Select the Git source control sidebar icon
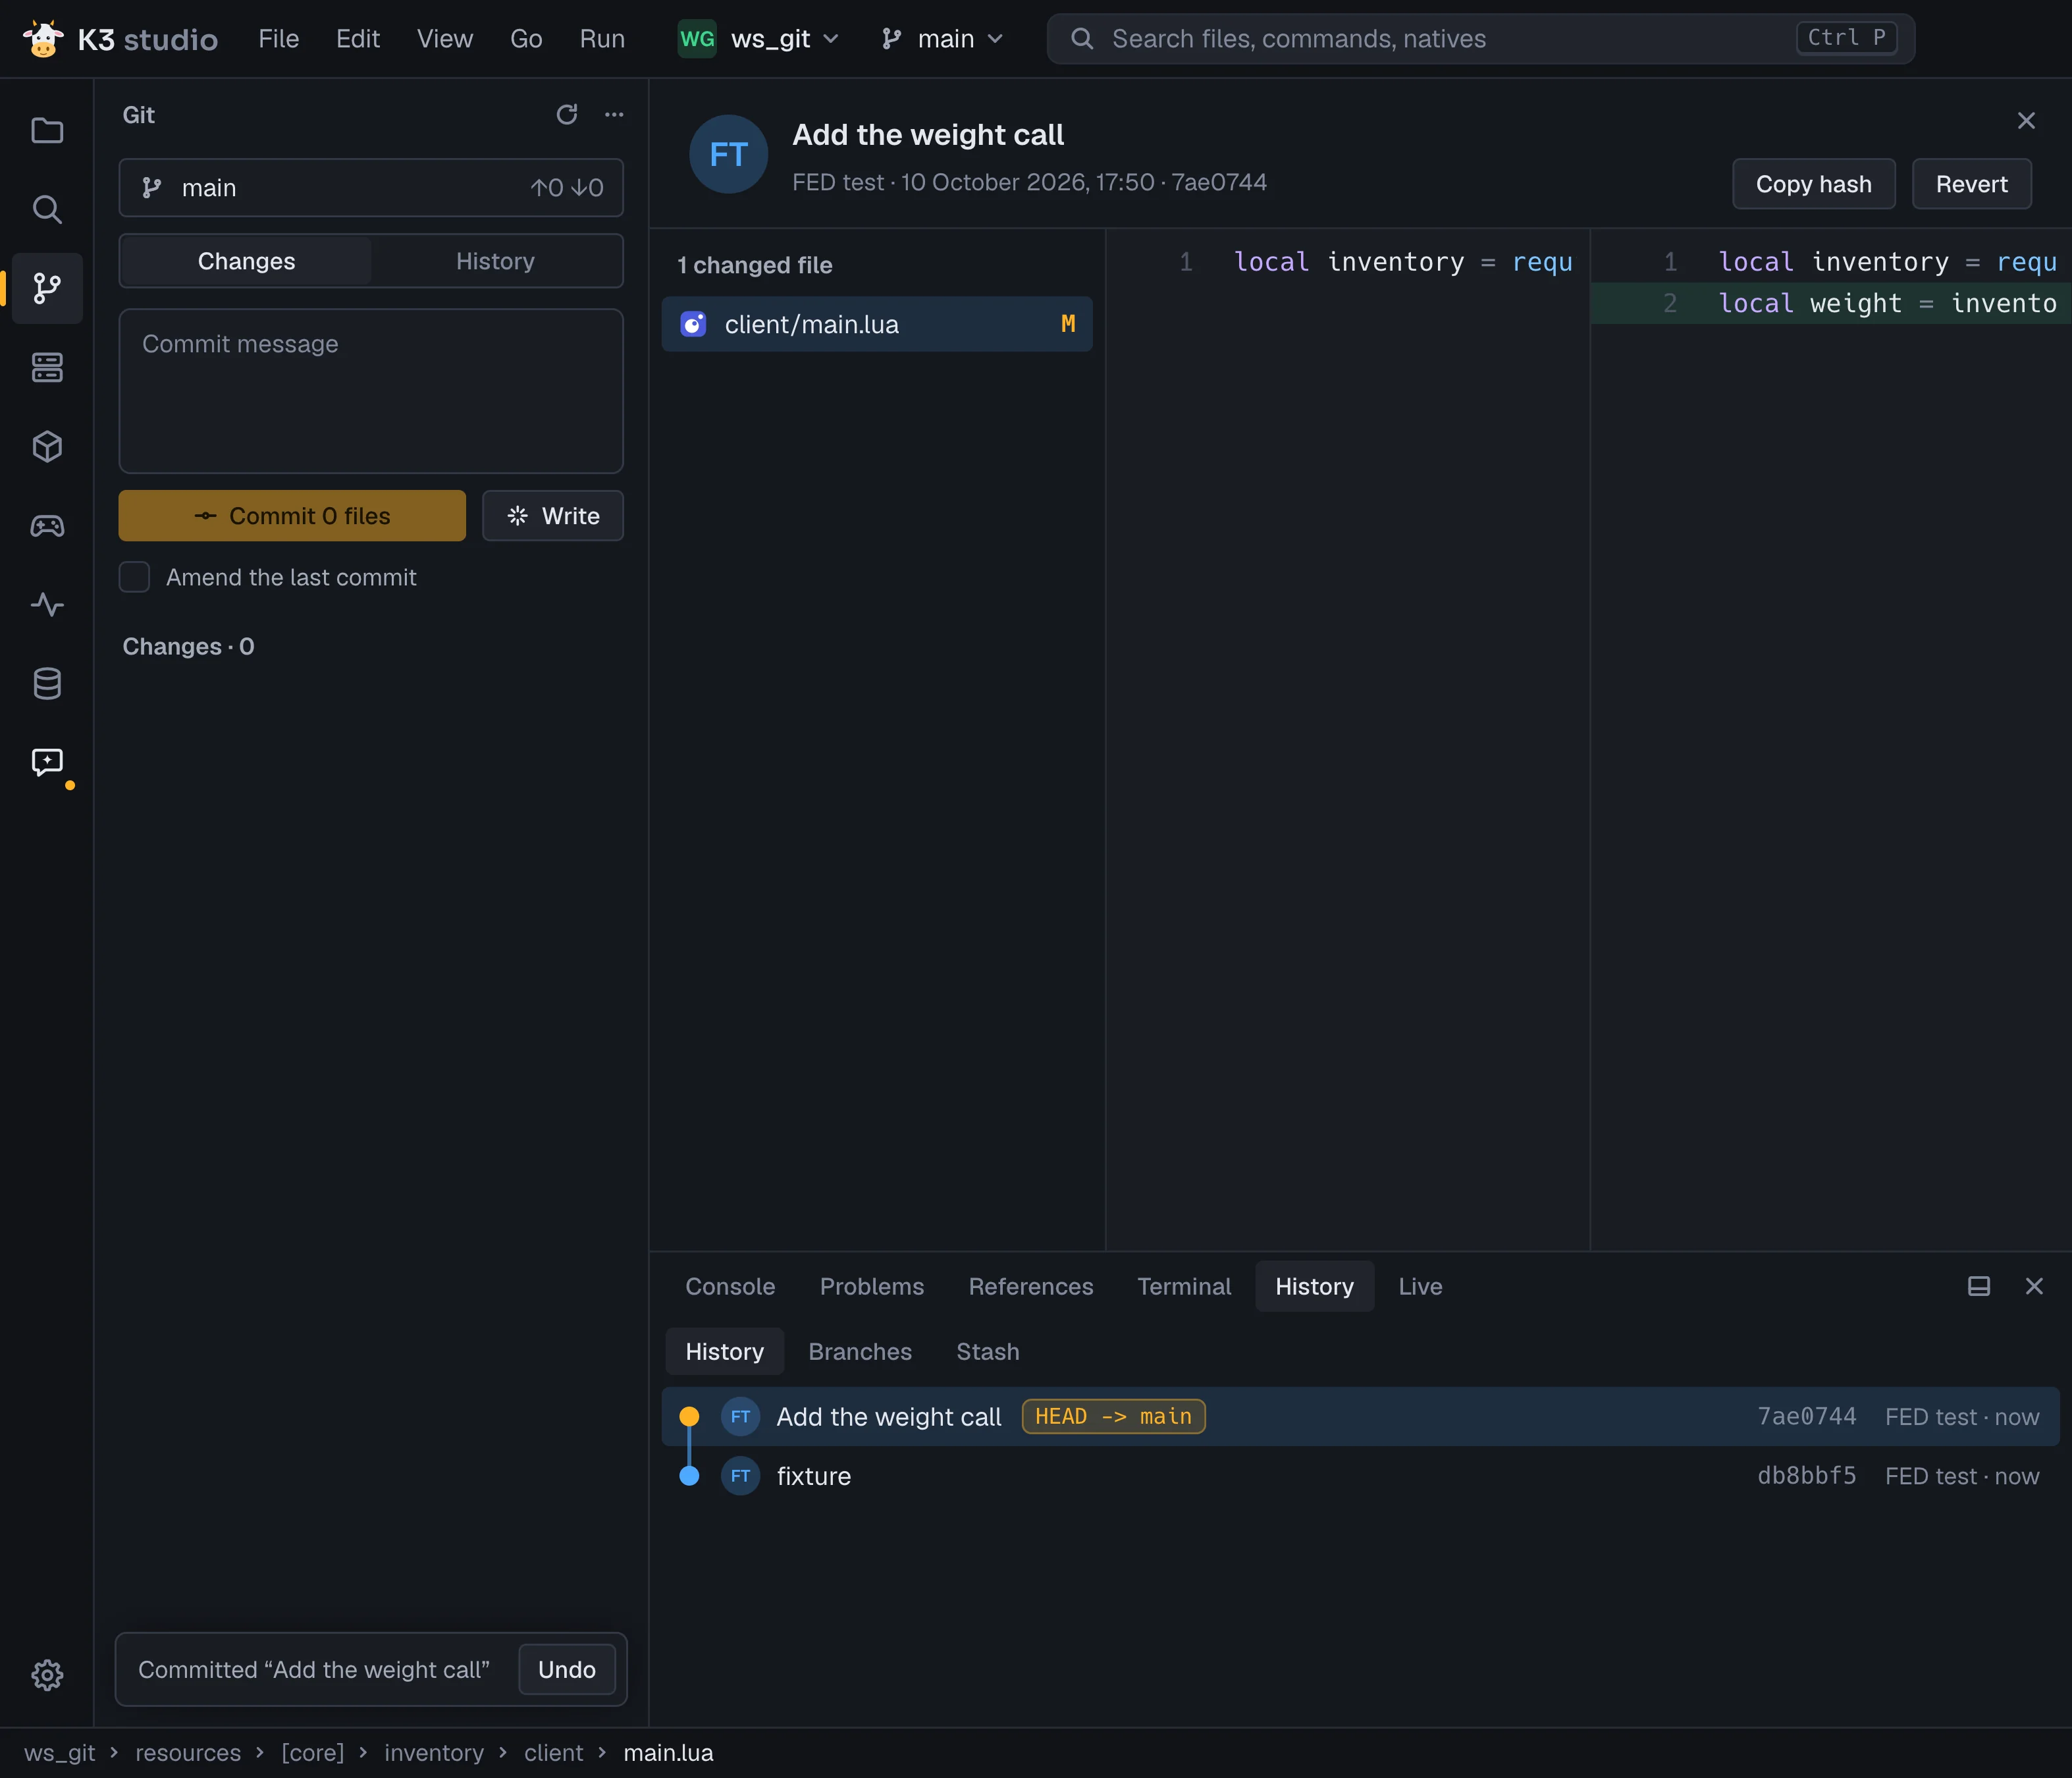Screen dimensions: 2072x1778 pos(47,288)
